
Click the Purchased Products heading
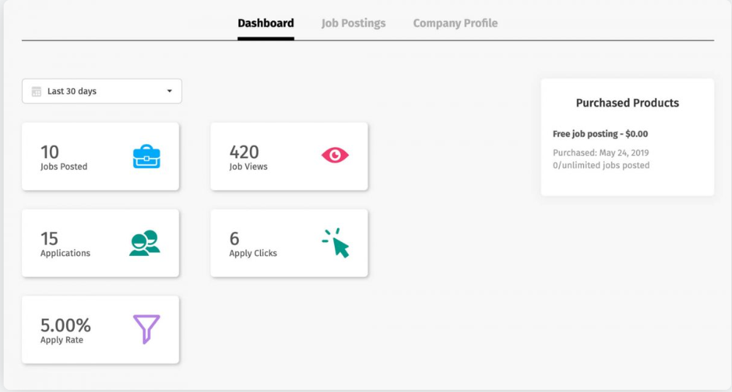point(627,103)
